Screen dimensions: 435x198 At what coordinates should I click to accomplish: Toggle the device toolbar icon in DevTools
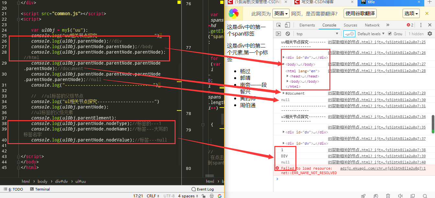click(x=287, y=25)
